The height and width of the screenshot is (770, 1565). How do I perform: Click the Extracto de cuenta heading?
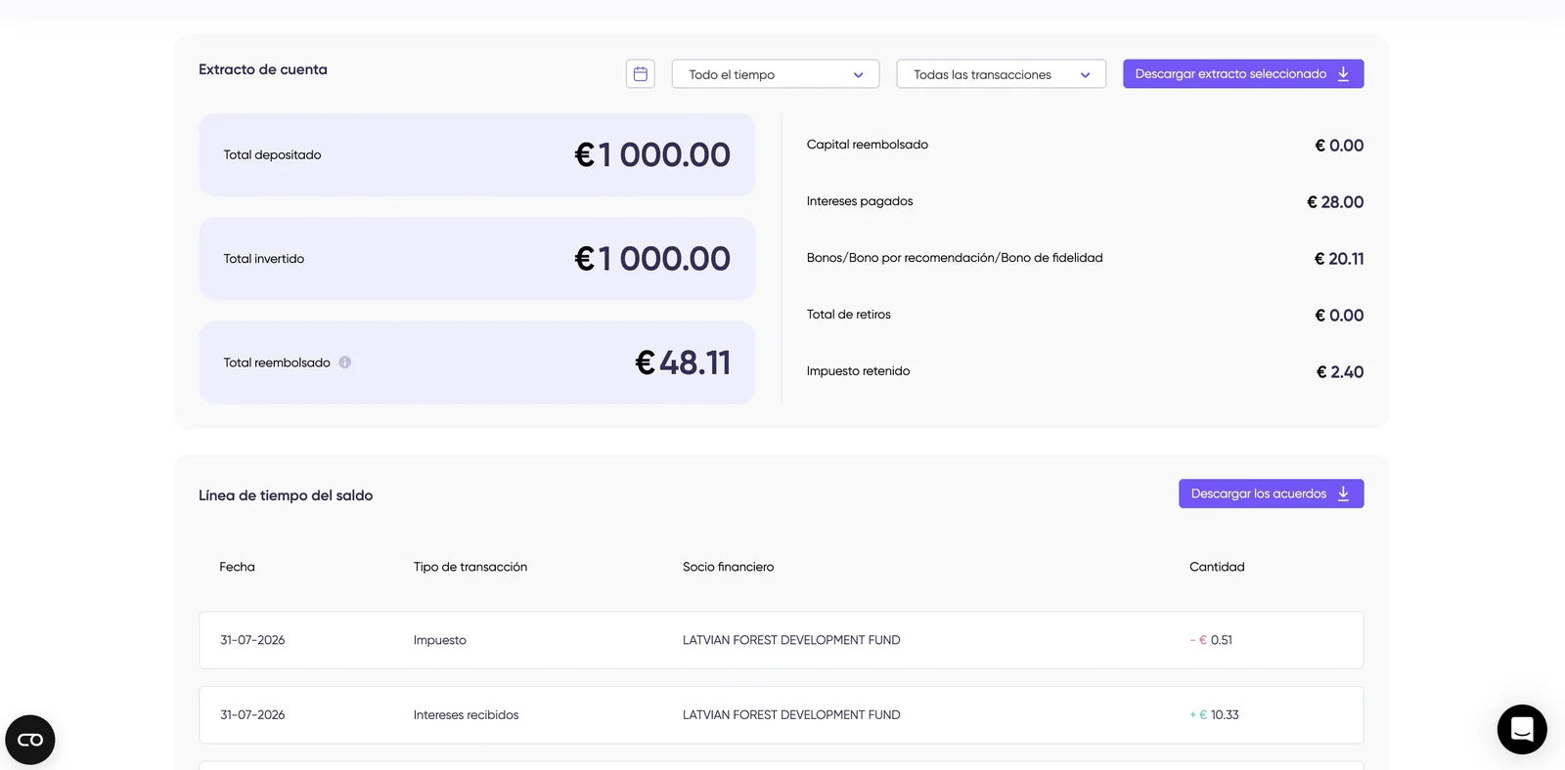[x=263, y=69]
